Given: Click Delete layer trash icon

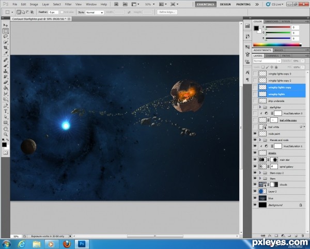Looking at the screenshot, I should pos(302,236).
